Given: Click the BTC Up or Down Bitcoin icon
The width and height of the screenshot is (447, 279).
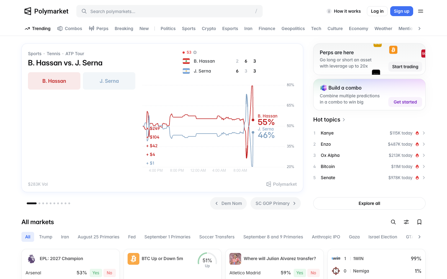Looking at the screenshot, I should point(133,259).
